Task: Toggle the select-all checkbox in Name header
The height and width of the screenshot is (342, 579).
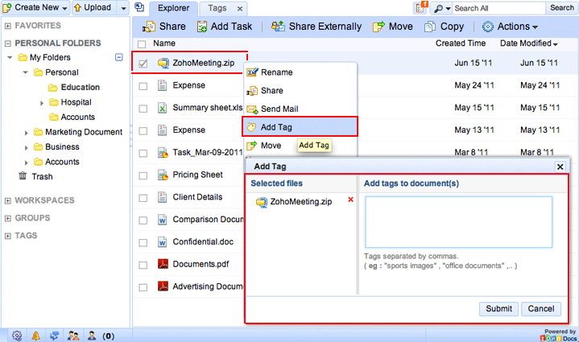Action: (x=142, y=44)
